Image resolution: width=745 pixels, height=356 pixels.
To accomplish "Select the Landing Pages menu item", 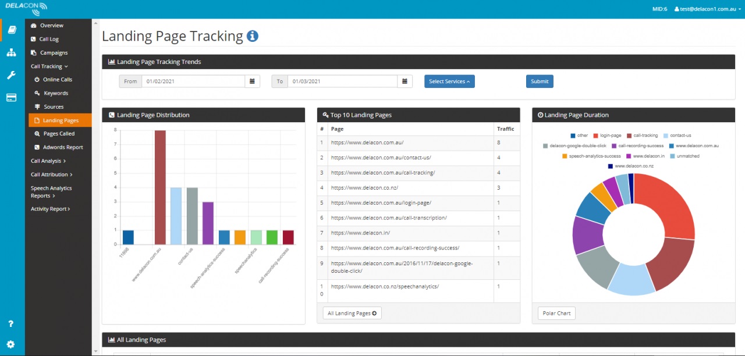I will tap(61, 120).
